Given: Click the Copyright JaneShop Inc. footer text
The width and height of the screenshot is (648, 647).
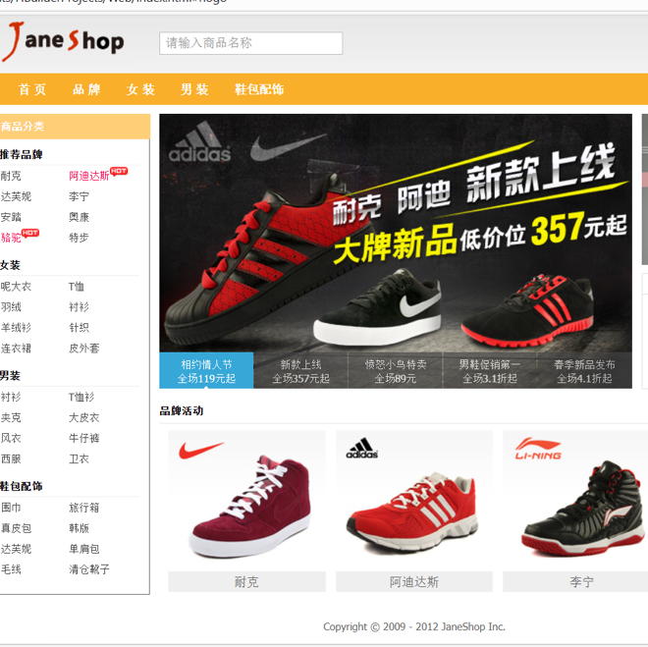Looking at the screenshot, I should 414,626.
